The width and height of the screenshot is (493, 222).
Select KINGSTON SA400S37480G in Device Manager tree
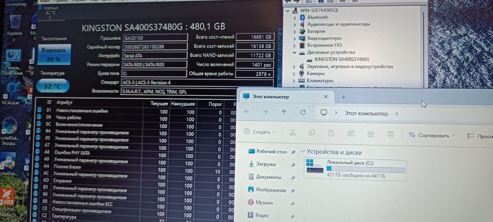click(342, 59)
